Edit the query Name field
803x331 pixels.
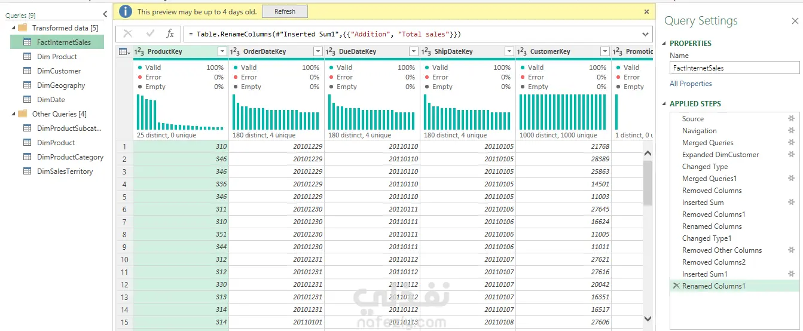pos(734,68)
